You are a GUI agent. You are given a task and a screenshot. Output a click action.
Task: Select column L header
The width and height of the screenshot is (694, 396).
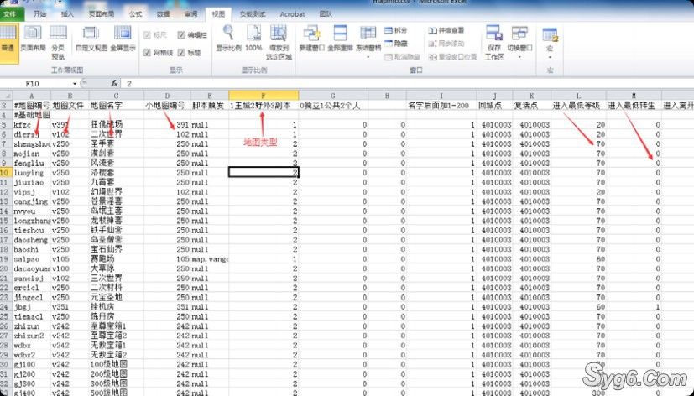tap(578, 96)
